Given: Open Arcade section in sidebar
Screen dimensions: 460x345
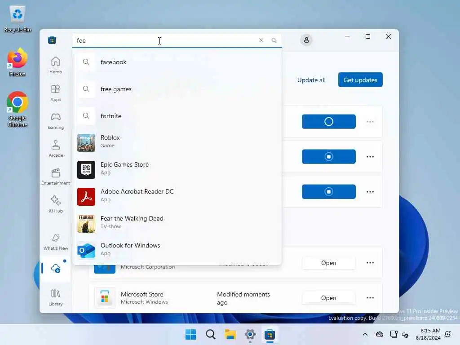Looking at the screenshot, I should click(x=55, y=149).
